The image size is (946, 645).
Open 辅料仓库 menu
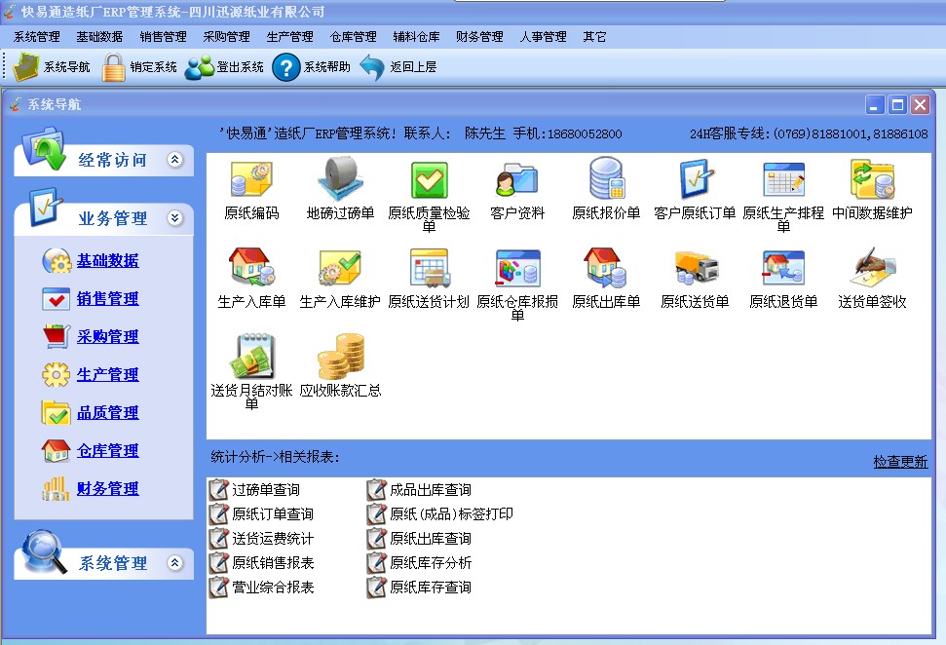point(416,37)
